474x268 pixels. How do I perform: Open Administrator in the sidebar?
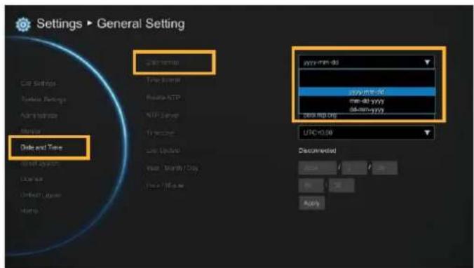click(x=39, y=116)
